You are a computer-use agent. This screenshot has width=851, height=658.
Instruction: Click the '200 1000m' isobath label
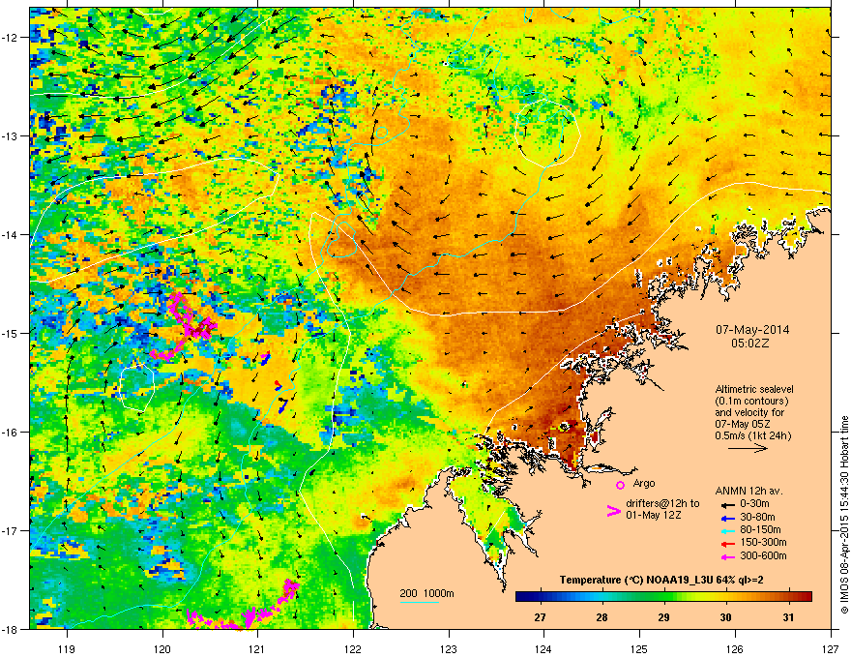click(x=426, y=593)
